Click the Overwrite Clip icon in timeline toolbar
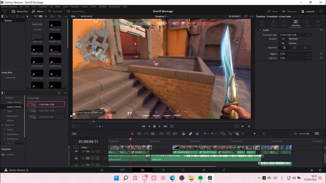Image resolution: width=326 pixels, height=183 pixels. pyautogui.click(x=168, y=134)
